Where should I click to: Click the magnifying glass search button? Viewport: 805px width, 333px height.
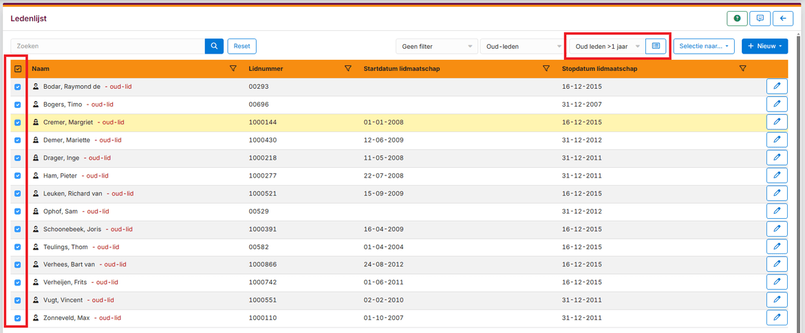214,46
